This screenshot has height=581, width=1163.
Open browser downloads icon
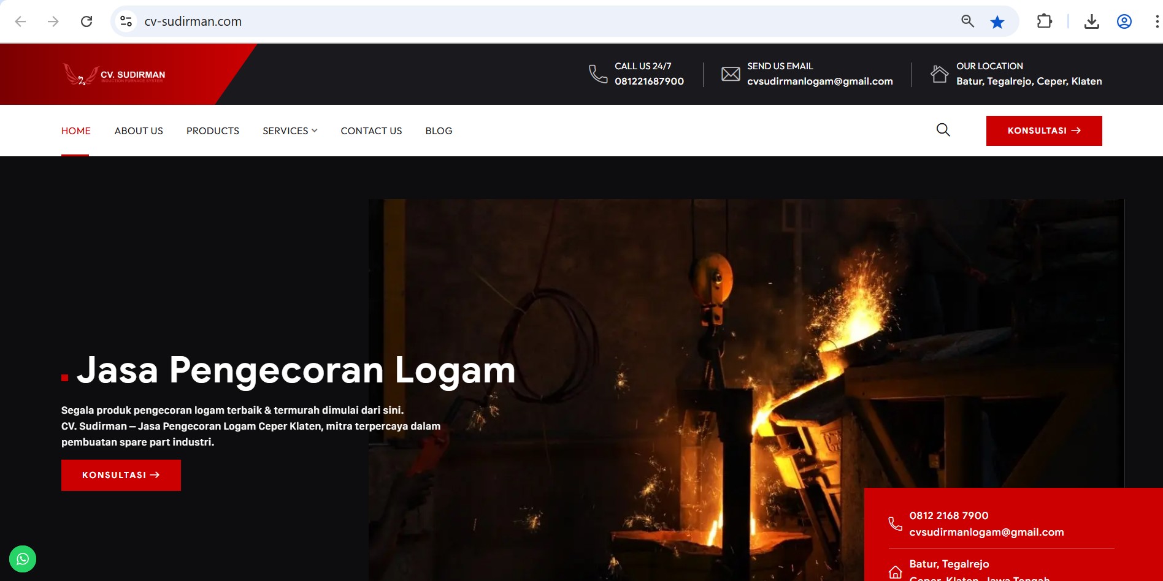click(1091, 22)
